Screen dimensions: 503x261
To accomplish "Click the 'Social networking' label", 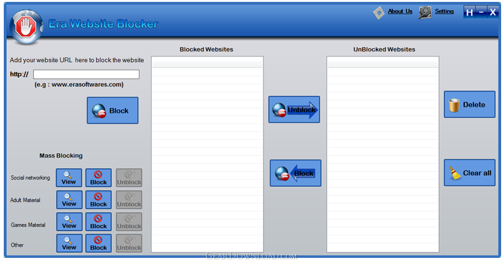I will [30, 178].
